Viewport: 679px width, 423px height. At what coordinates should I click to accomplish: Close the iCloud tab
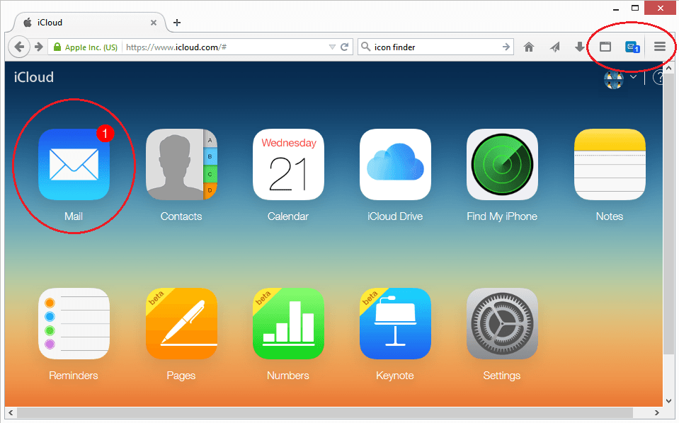154,23
